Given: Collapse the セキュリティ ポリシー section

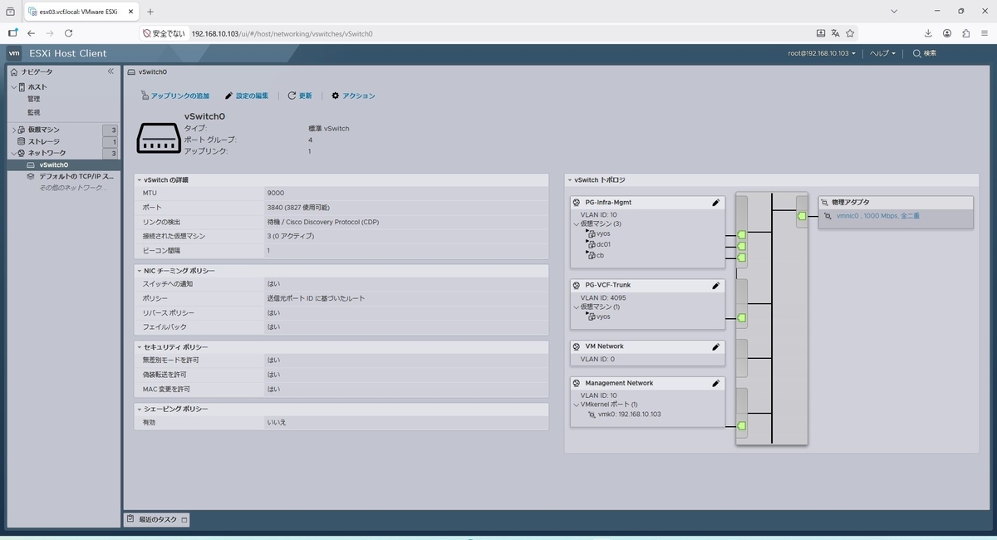Looking at the screenshot, I should (x=140, y=346).
